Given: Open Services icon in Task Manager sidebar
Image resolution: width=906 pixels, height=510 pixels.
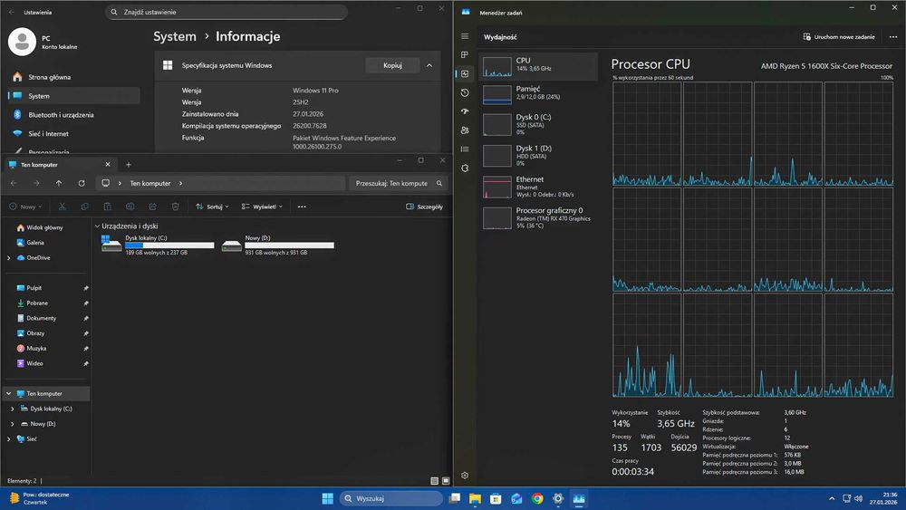Looking at the screenshot, I should click(465, 168).
